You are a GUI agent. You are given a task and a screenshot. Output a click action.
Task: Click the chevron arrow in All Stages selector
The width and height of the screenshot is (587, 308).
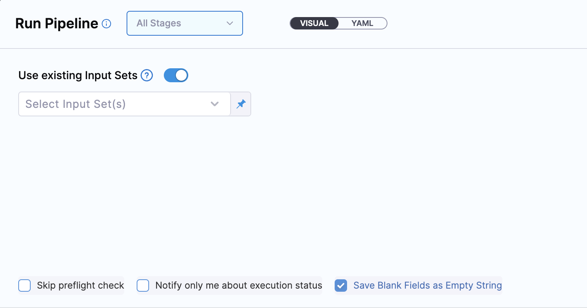click(x=230, y=23)
